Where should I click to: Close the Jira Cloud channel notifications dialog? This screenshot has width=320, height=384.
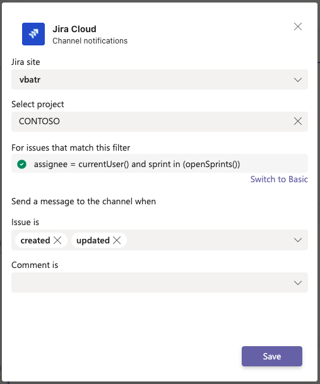(x=298, y=26)
